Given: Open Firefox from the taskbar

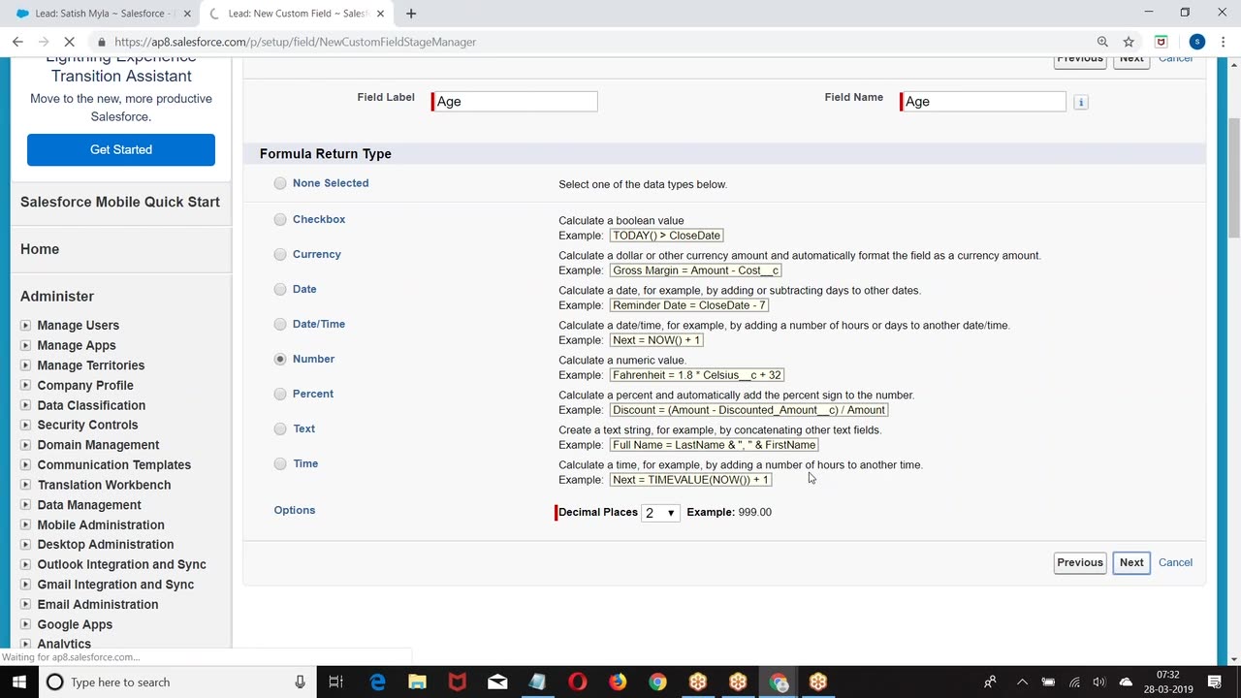Looking at the screenshot, I should (618, 682).
